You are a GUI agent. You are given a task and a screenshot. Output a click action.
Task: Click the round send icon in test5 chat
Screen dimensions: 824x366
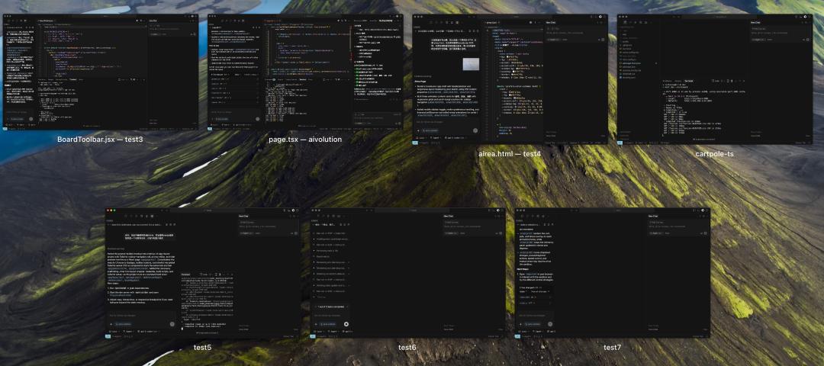[x=172, y=323]
